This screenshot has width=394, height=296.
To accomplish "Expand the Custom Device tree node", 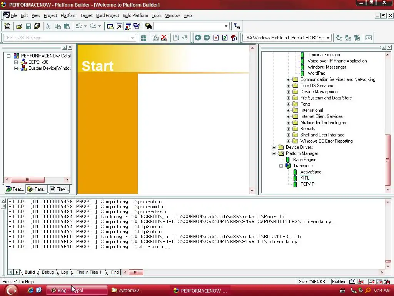I will coord(16,68).
